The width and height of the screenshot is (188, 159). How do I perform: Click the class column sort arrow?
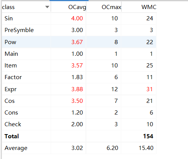click(47, 7)
